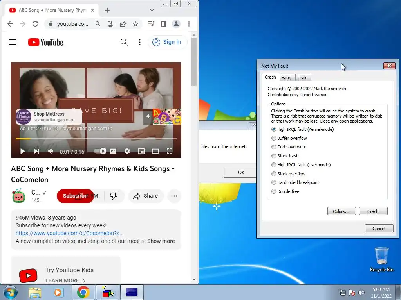Reload the YouTube page
The width and height of the screenshot is (401, 300).
[x=35, y=24]
